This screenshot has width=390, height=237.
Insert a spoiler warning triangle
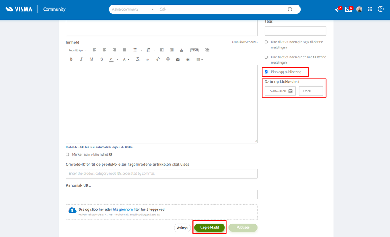click(x=182, y=50)
